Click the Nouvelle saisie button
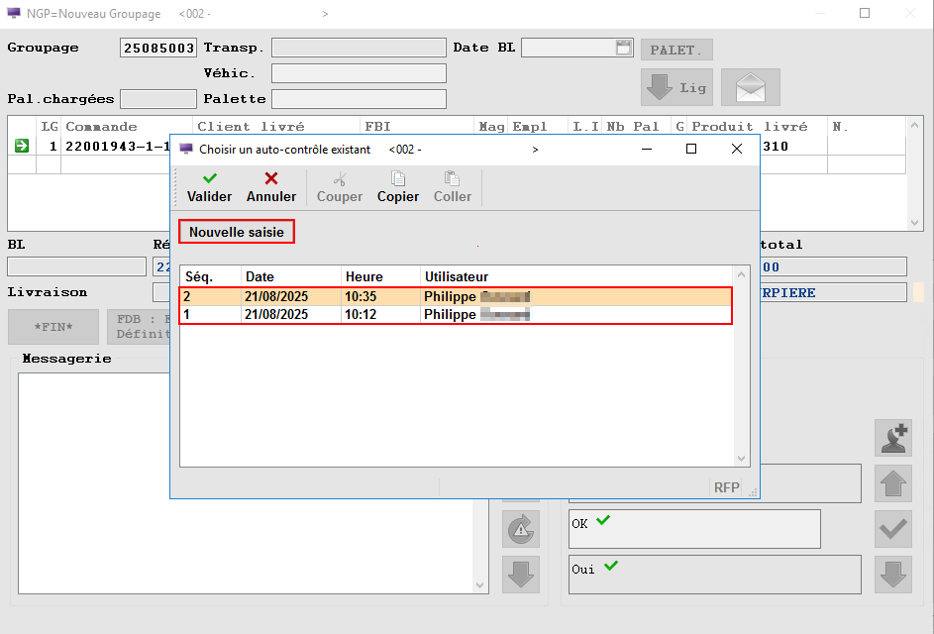The height and width of the screenshot is (634, 934). click(237, 232)
